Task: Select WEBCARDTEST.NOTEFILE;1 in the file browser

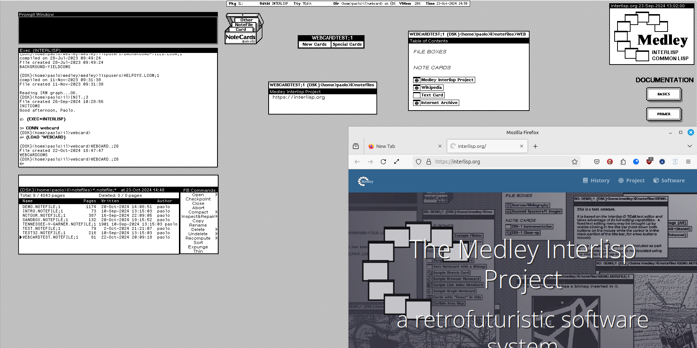Action: pos(50,237)
